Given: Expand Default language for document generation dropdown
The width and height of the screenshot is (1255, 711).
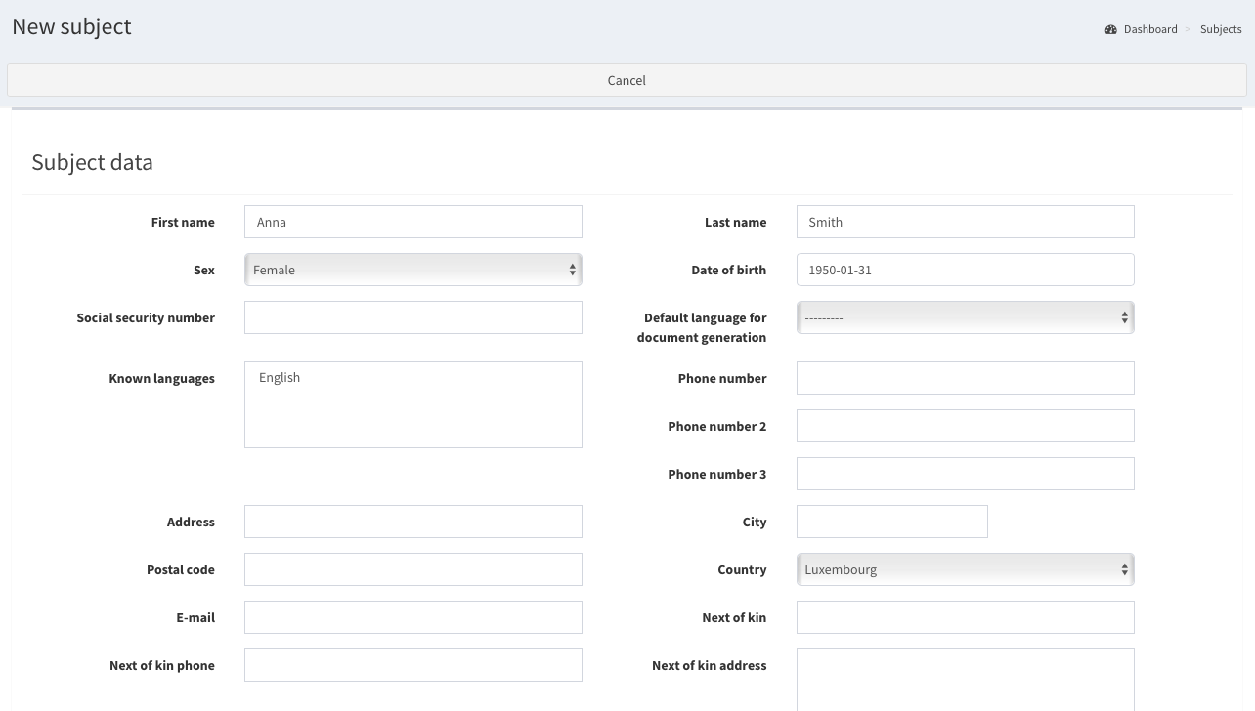Looking at the screenshot, I should coord(965,317).
